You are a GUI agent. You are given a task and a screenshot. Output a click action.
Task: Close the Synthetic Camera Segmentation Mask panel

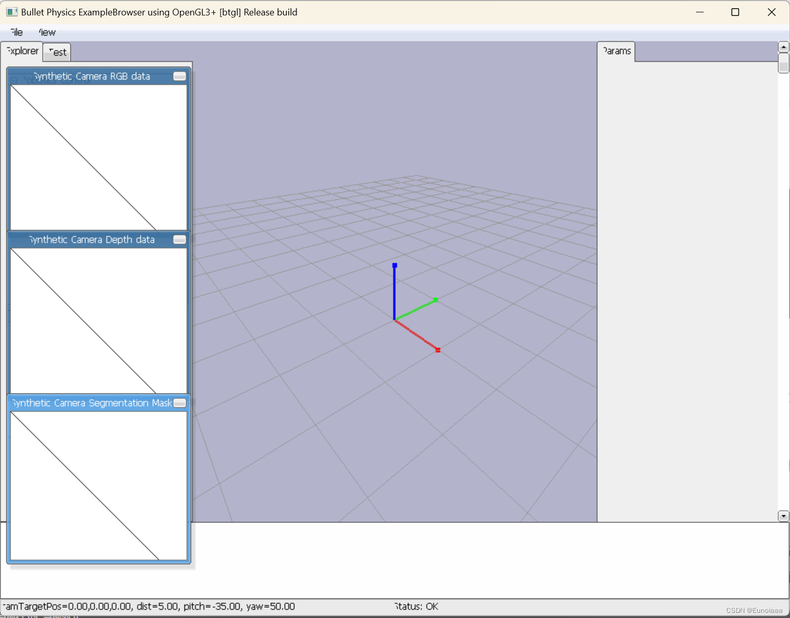click(x=180, y=403)
